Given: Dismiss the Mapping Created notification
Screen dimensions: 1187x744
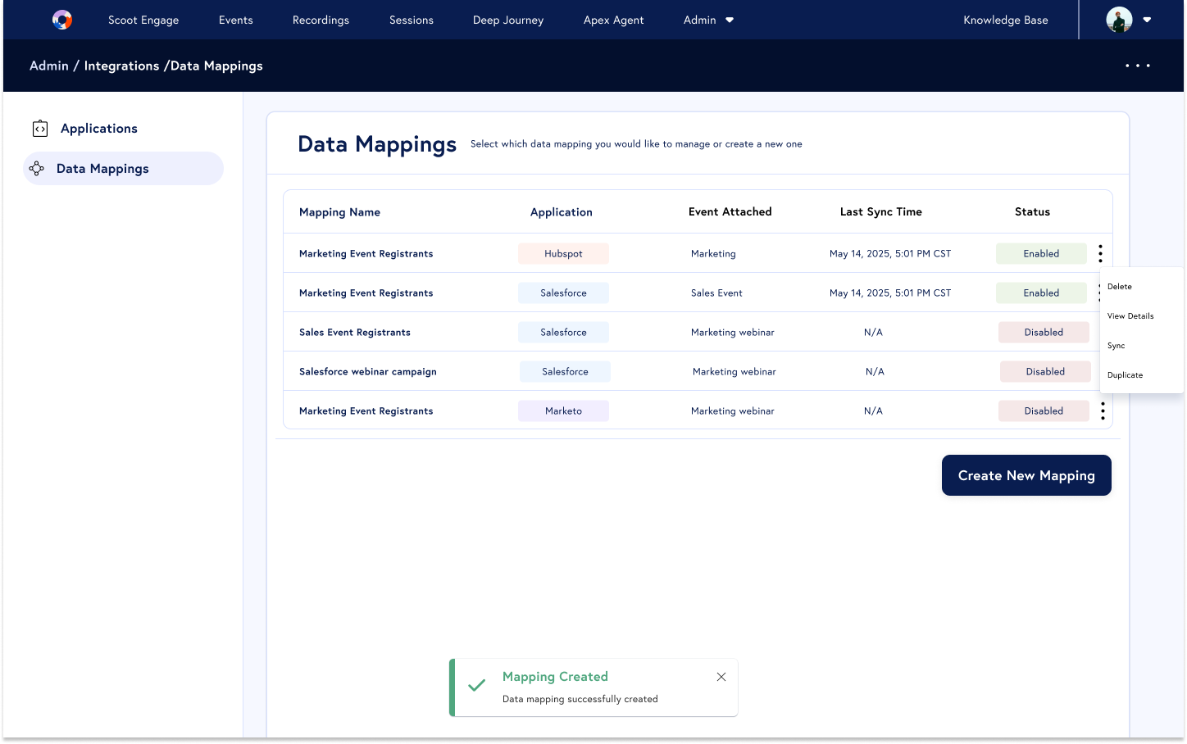Looking at the screenshot, I should coord(721,677).
